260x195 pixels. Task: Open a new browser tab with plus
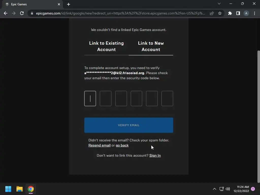click(69, 4)
